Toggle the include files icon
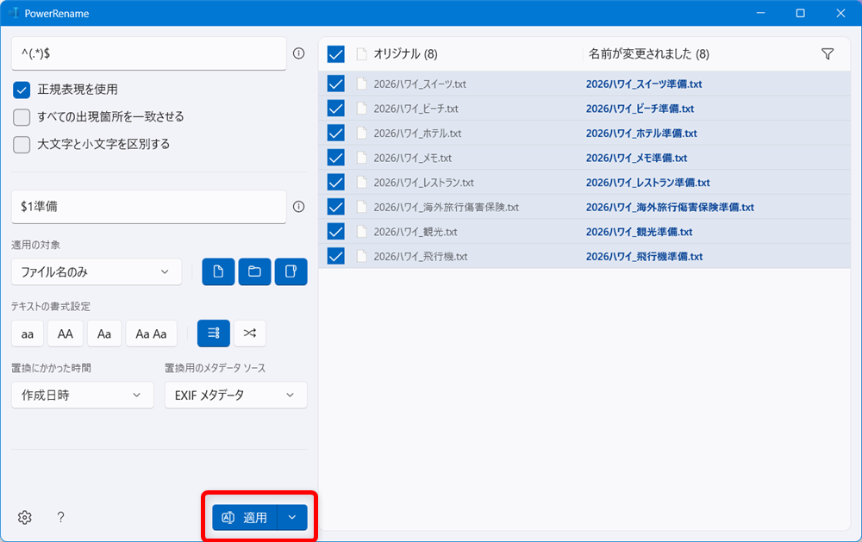862x542 pixels. [218, 271]
